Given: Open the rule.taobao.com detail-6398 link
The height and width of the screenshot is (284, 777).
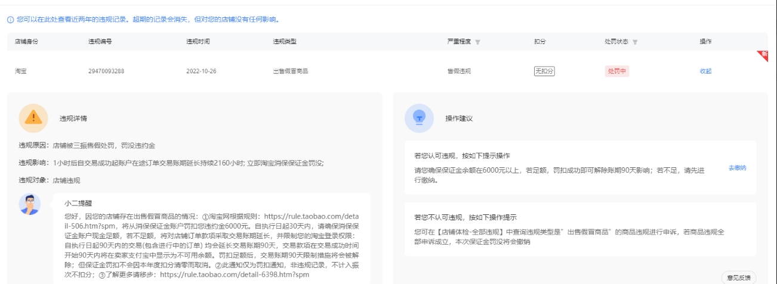Looking at the screenshot, I should (235, 275).
